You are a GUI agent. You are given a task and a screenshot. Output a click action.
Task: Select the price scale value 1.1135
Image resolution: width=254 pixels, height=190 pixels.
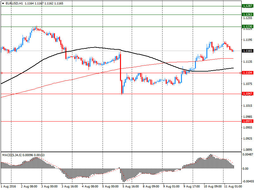pos(248,62)
